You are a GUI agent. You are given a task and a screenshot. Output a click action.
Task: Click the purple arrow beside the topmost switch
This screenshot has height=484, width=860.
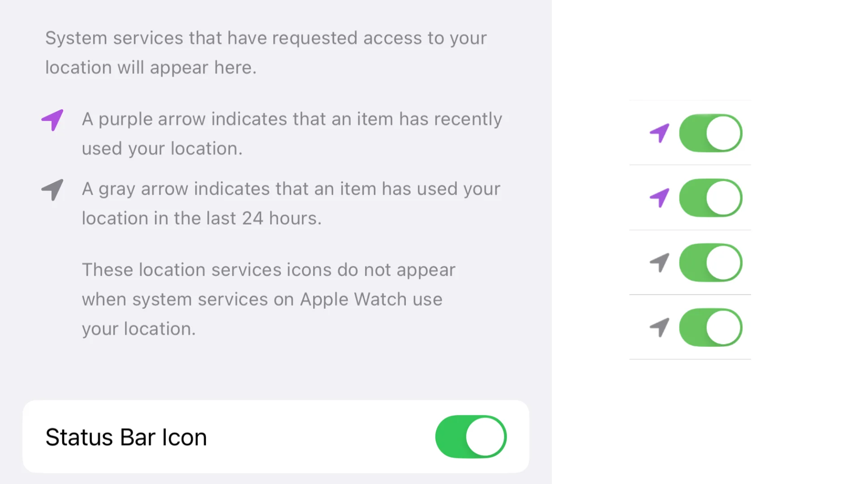click(659, 133)
